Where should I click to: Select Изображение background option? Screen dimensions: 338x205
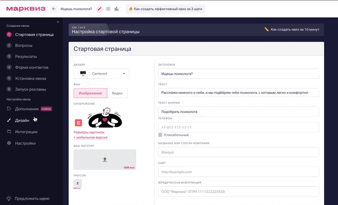coord(90,93)
